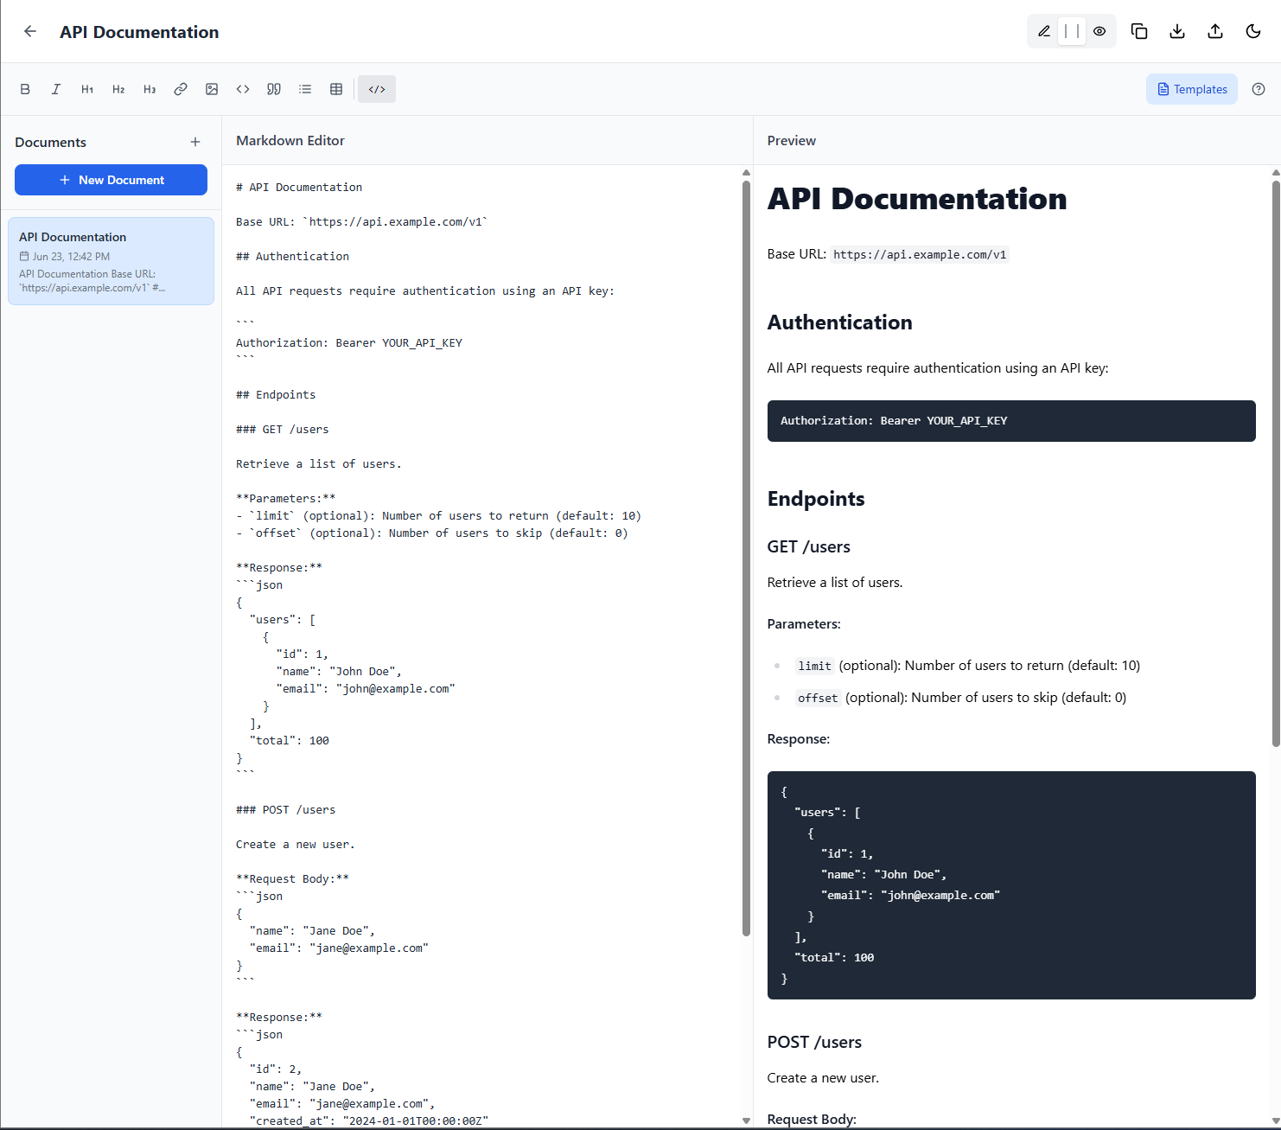Insert a Heading 2
Viewport: 1281px width, 1130px height.
pyautogui.click(x=118, y=89)
